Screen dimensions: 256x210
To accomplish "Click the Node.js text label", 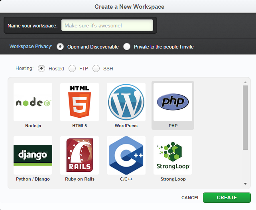I will pos(33,126).
